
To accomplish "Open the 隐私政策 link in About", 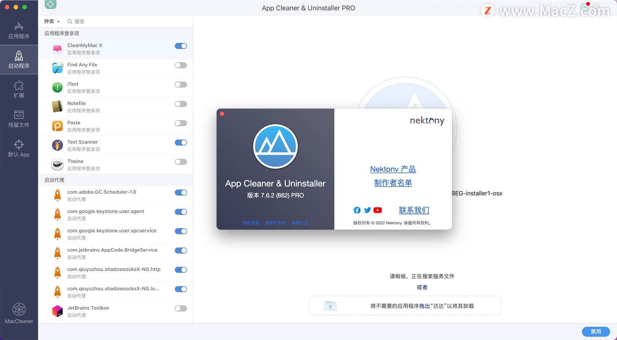I will pos(251,223).
